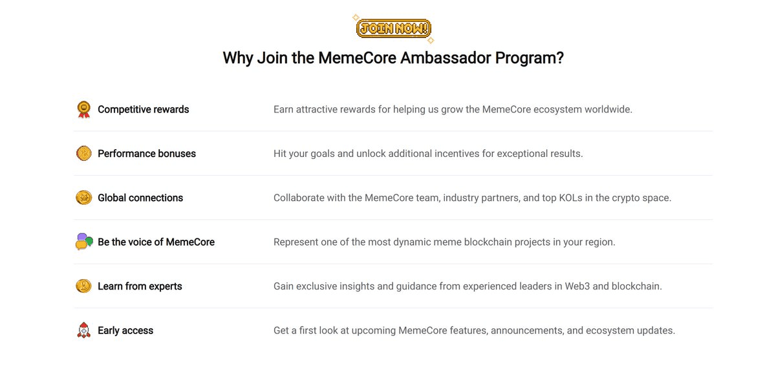776x378 pixels.
Task: Click the 'Earn attractive rewards' description text
Action: coord(453,109)
